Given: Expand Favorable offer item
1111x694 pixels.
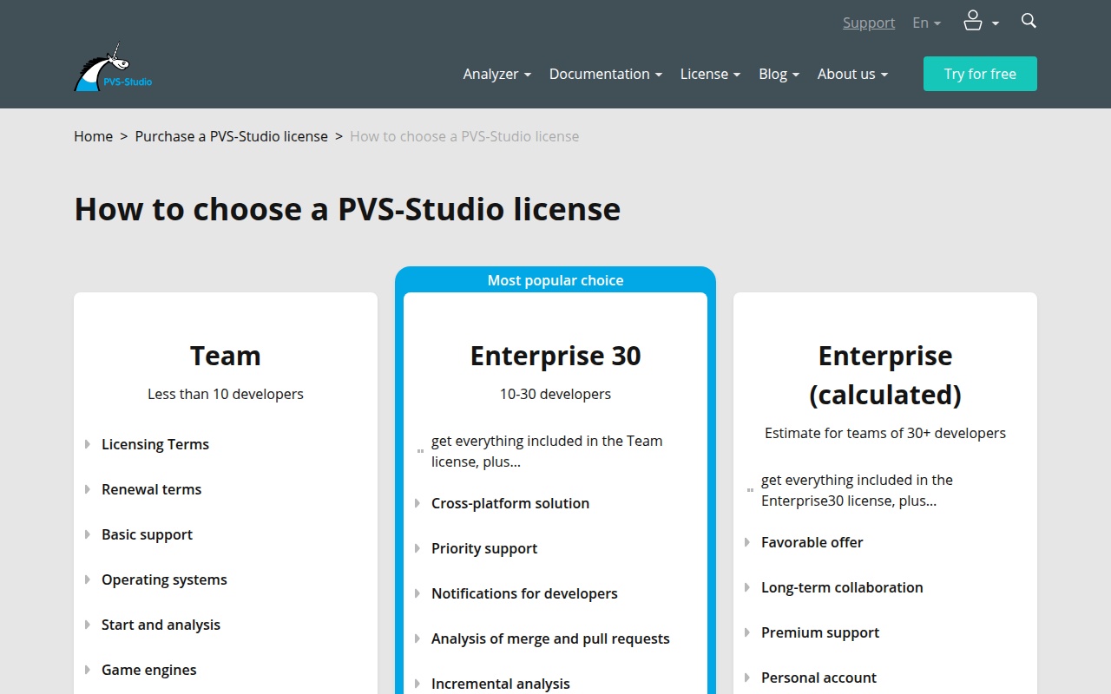Looking at the screenshot, I should pyautogui.click(x=812, y=542).
